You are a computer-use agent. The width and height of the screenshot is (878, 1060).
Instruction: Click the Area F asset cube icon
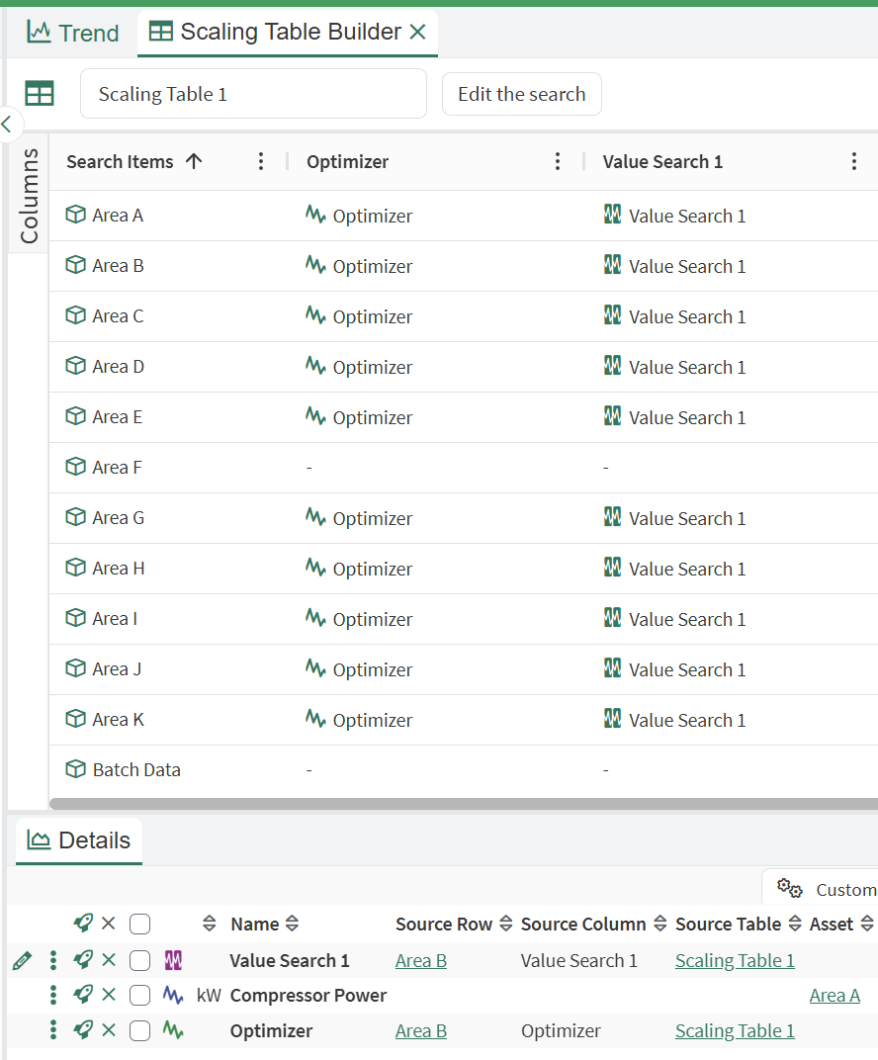point(76,467)
